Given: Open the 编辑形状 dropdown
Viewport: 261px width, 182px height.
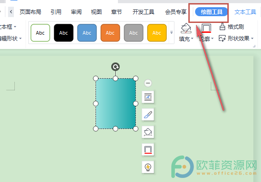Looking at the screenshot, I should pos(10,39).
